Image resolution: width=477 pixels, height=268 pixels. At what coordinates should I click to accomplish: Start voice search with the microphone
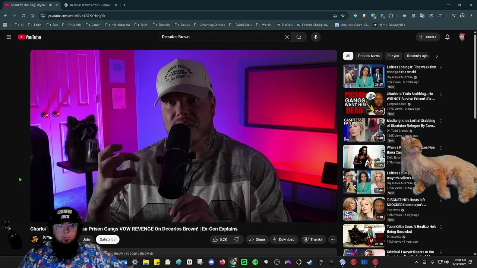pos(316,37)
